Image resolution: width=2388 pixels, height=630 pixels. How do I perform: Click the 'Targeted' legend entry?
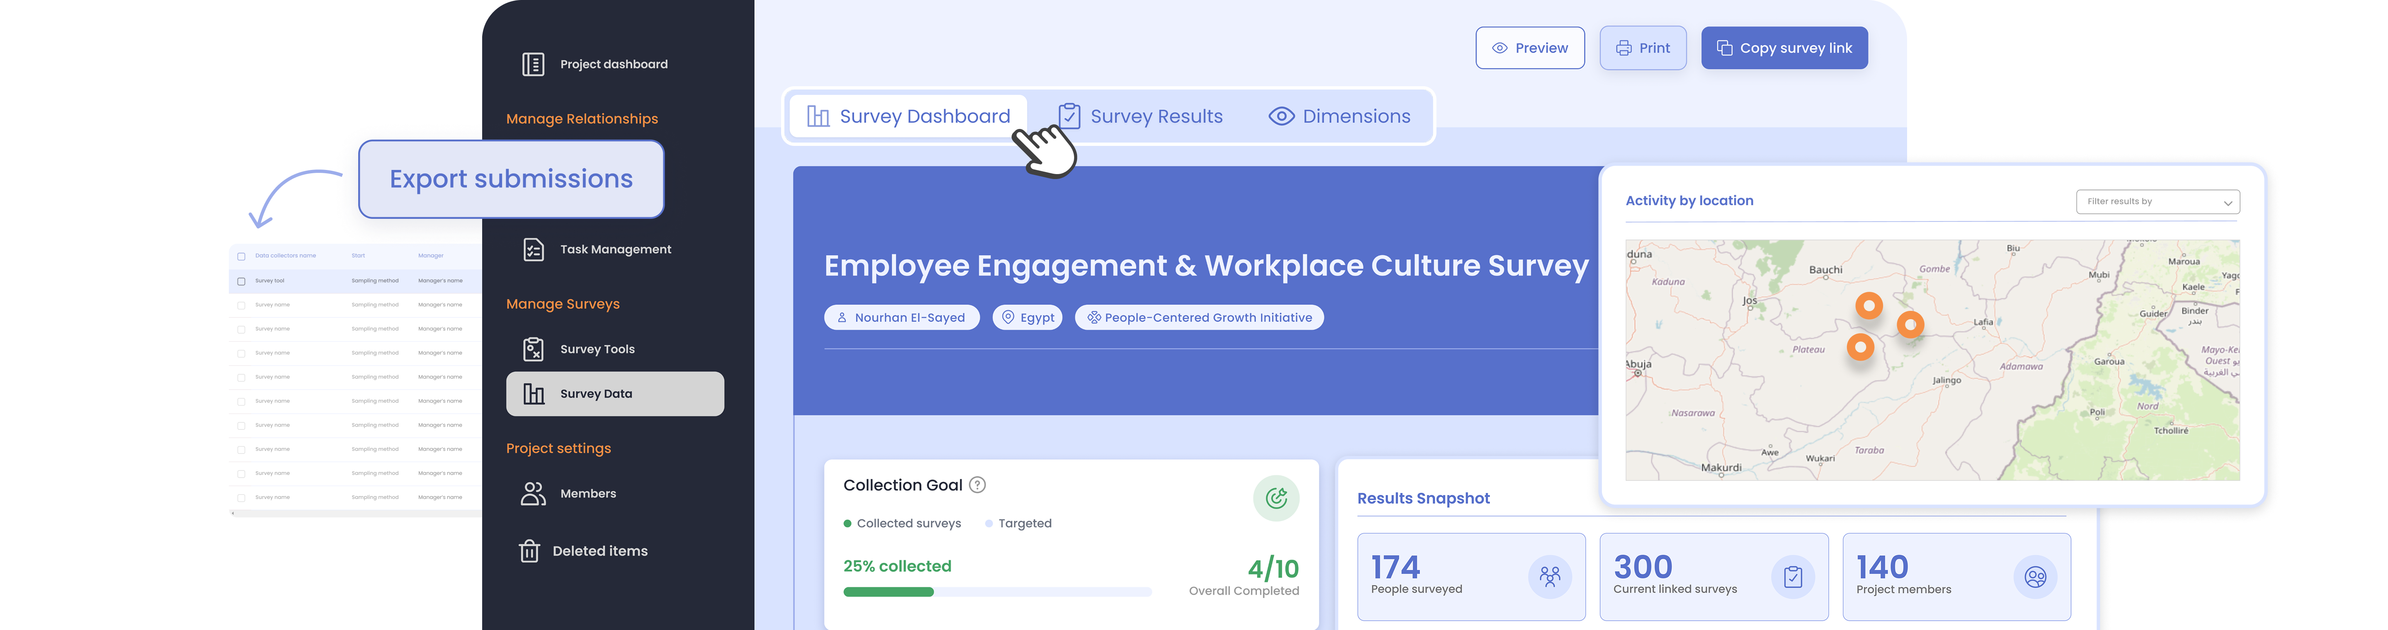[x=1018, y=523]
